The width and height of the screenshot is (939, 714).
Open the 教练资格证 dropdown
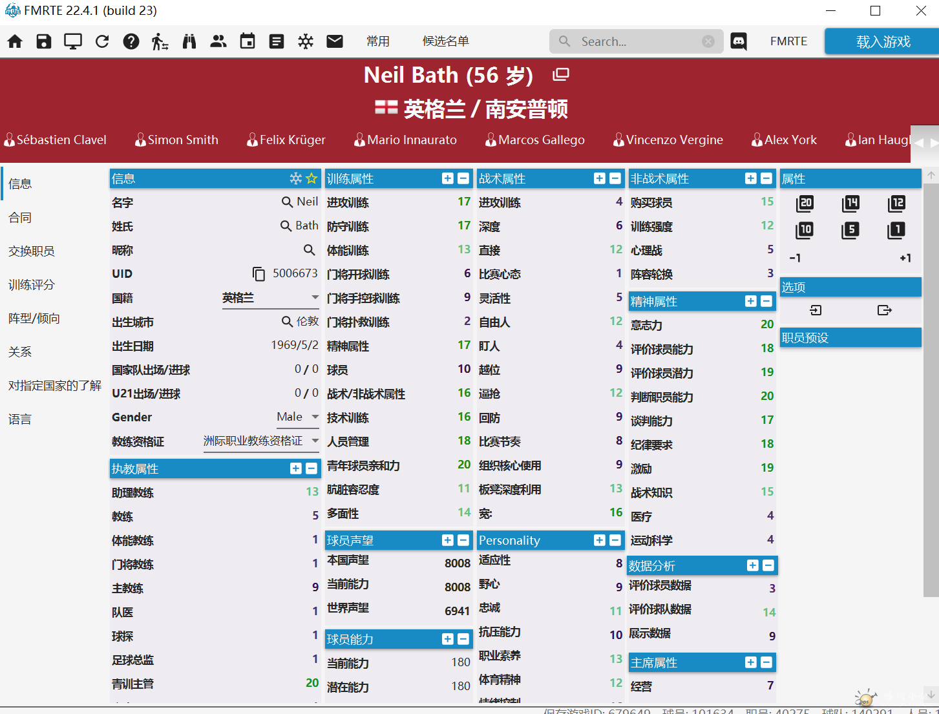[x=261, y=441]
